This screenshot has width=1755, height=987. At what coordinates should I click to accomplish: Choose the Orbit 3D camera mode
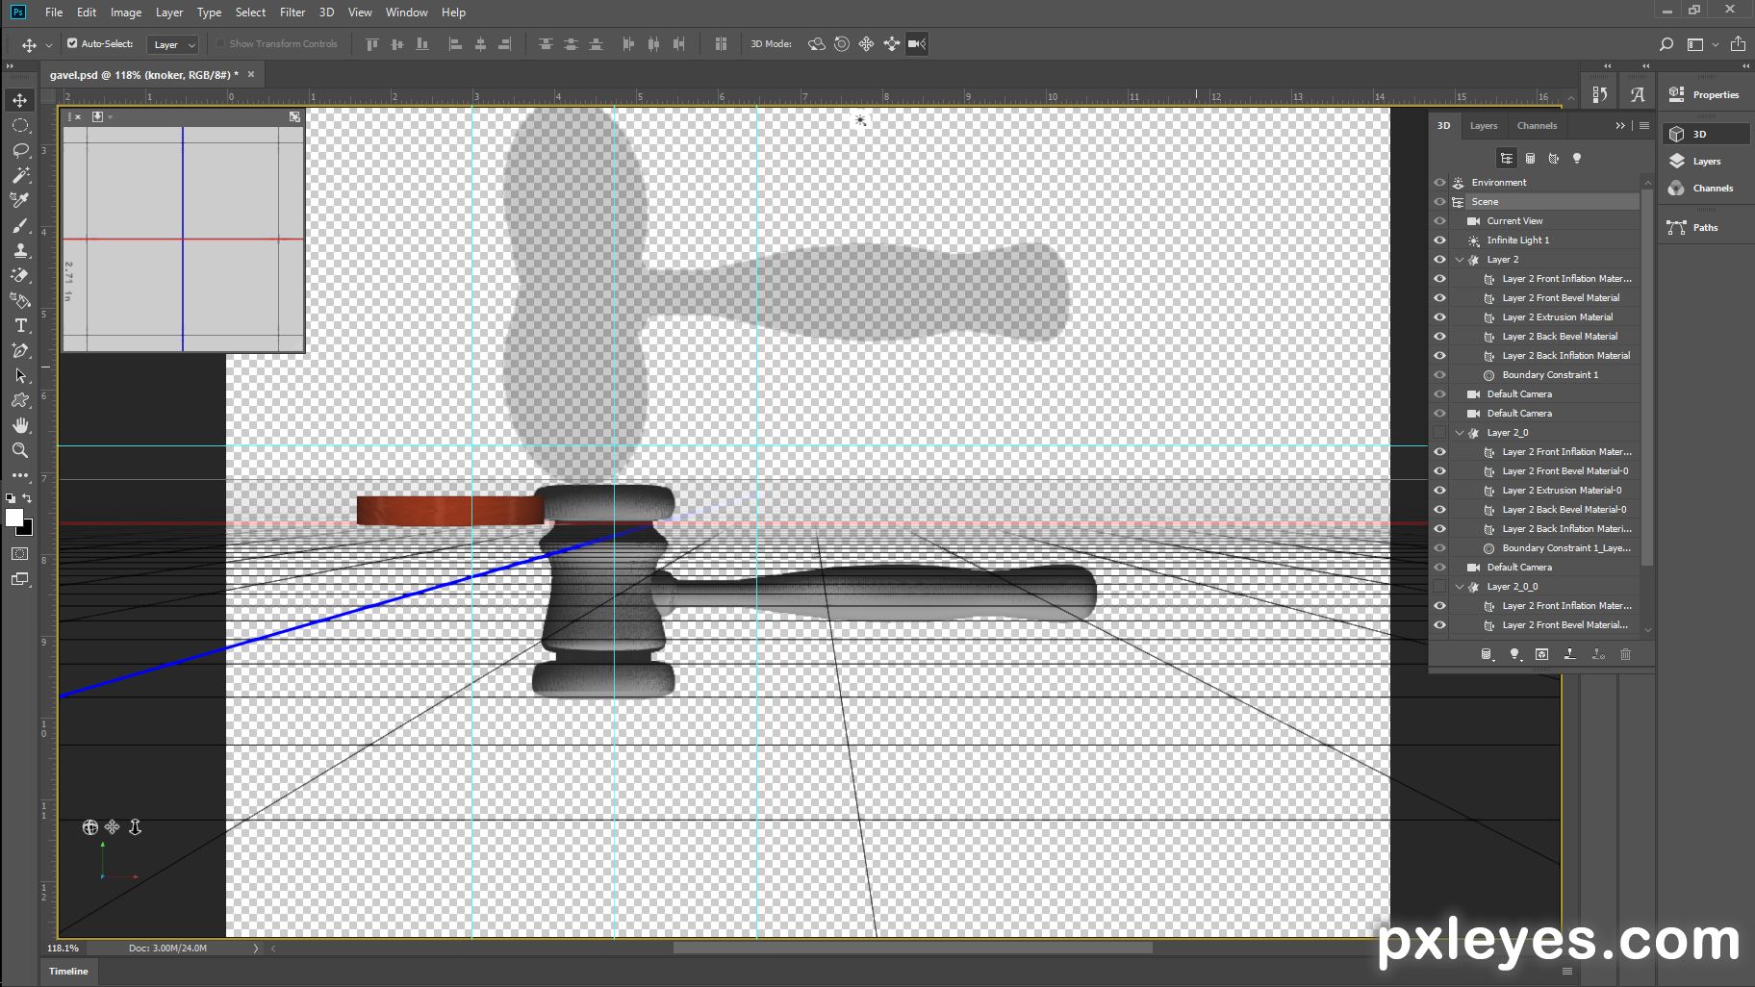tap(817, 44)
